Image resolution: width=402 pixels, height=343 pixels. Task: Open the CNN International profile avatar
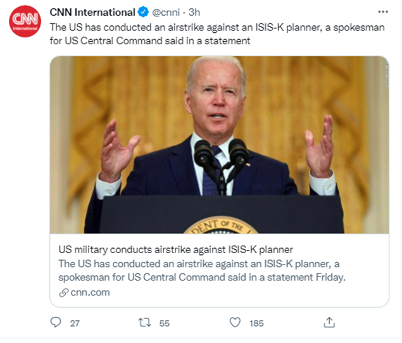pos(25,22)
